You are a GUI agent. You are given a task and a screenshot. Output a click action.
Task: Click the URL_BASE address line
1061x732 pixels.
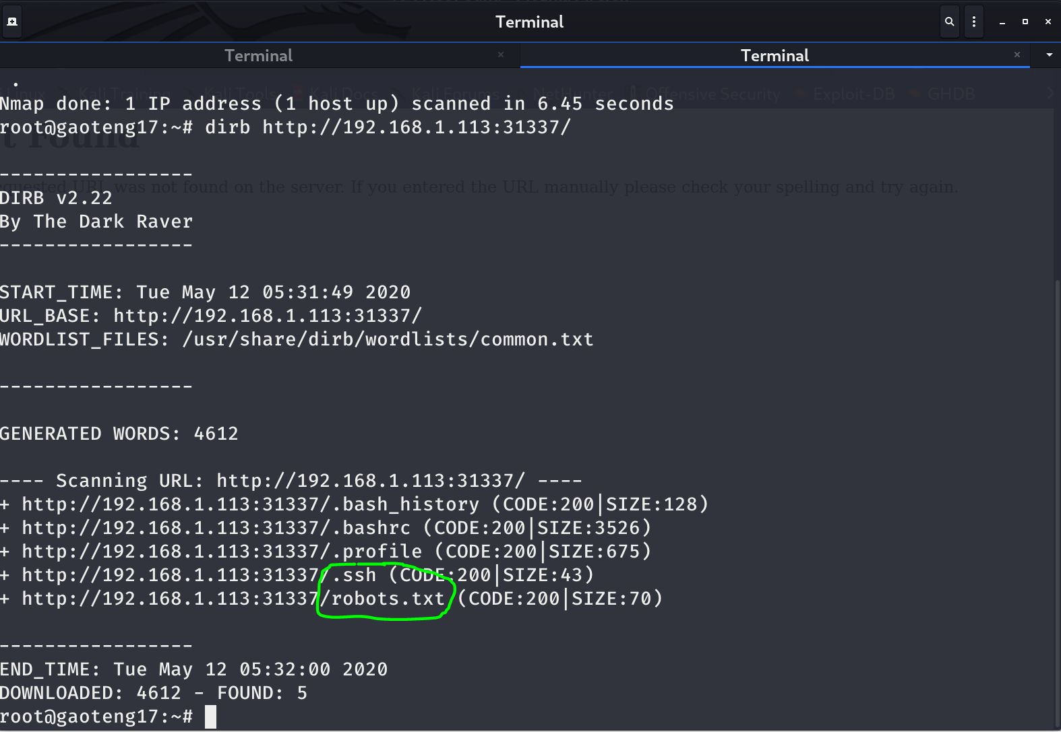pos(267,316)
